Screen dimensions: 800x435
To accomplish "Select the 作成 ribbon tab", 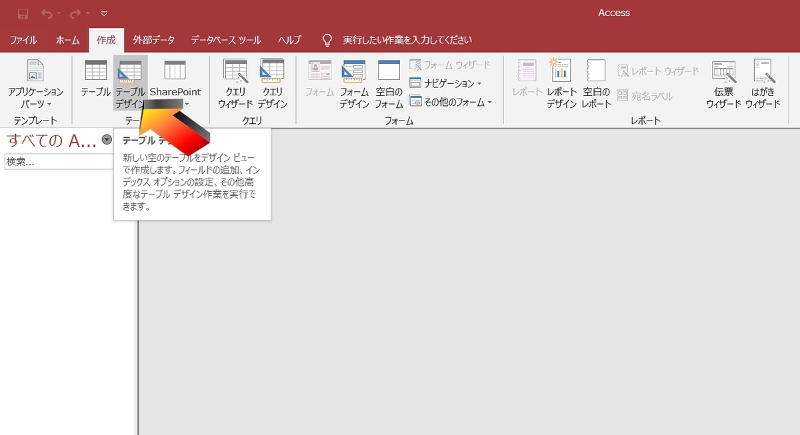I will (x=106, y=40).
